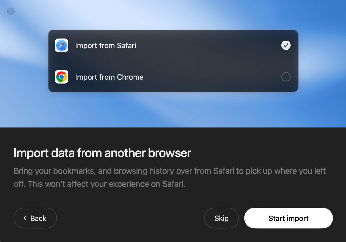Screen dimensions: 346x242
Task: Click the gray window control dot
Action: [x=11, y=11]
